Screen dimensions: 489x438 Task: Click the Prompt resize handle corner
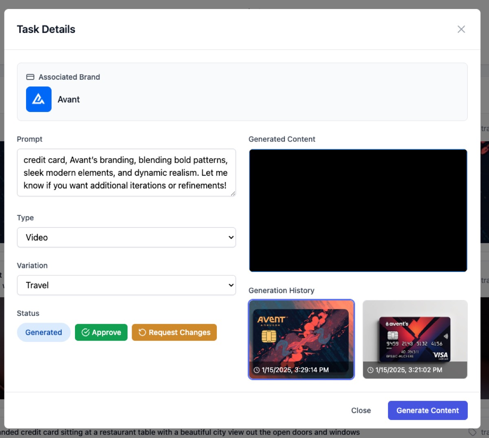point(233,193)
